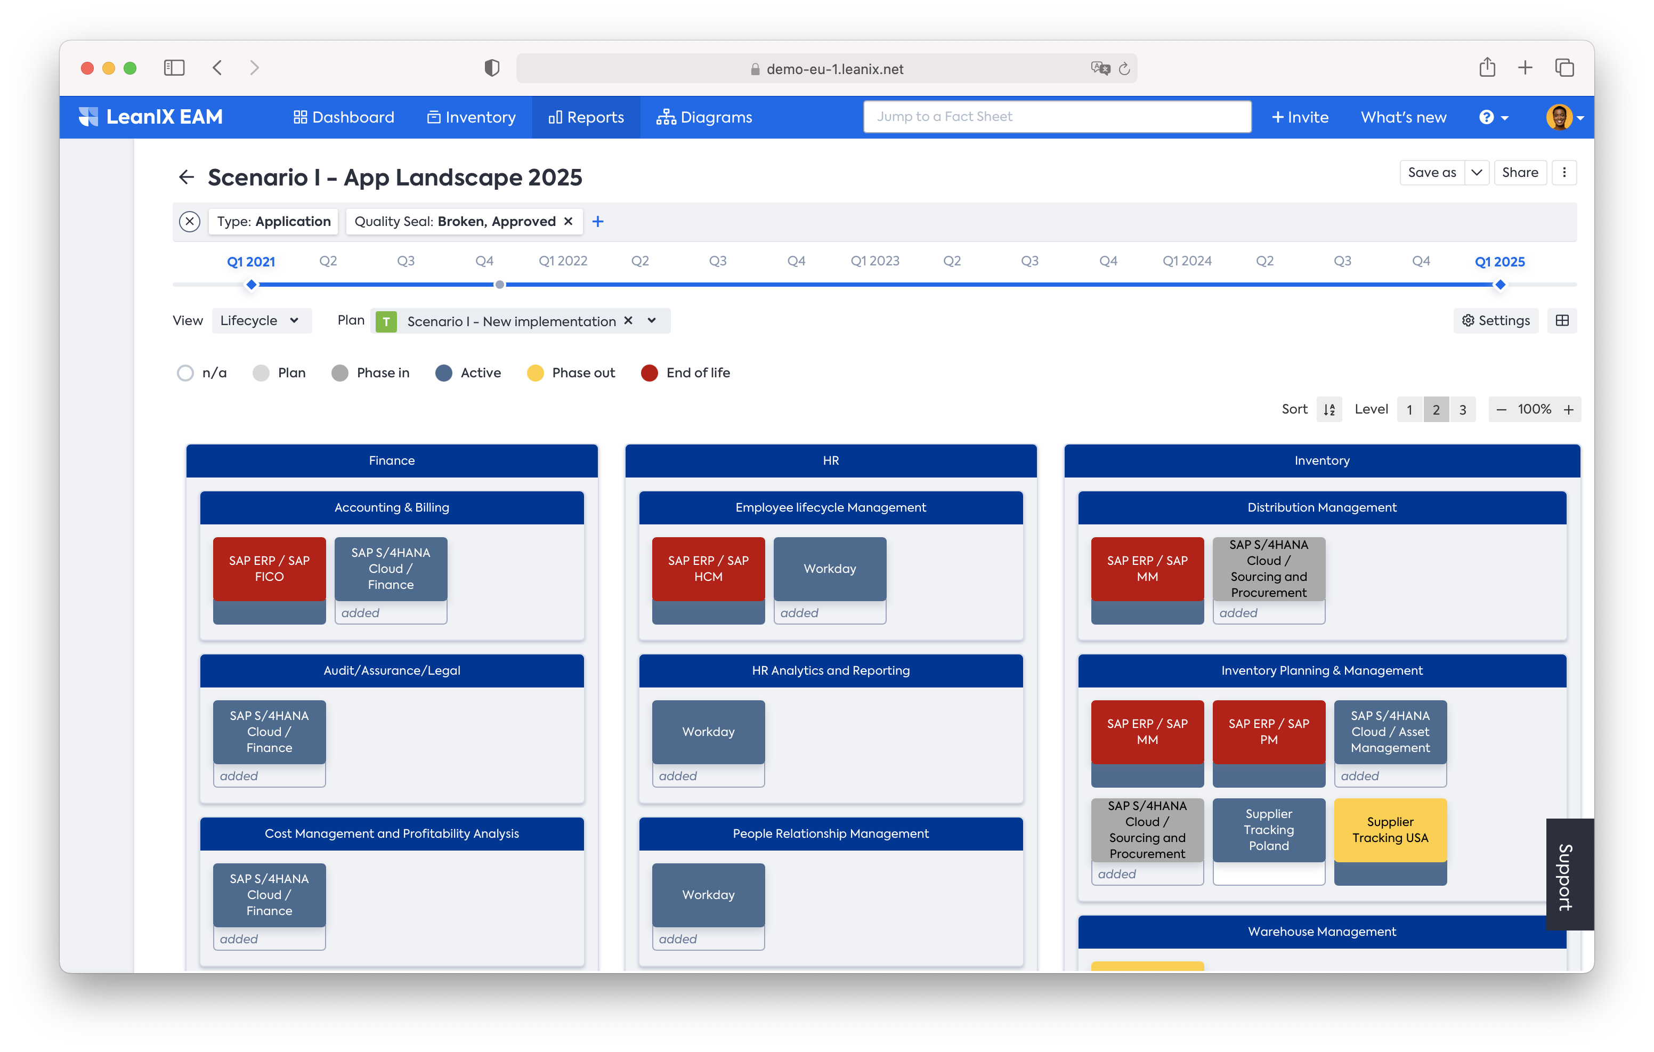
Task: Click the gray timeline marker near Q4
Action: 499,285
